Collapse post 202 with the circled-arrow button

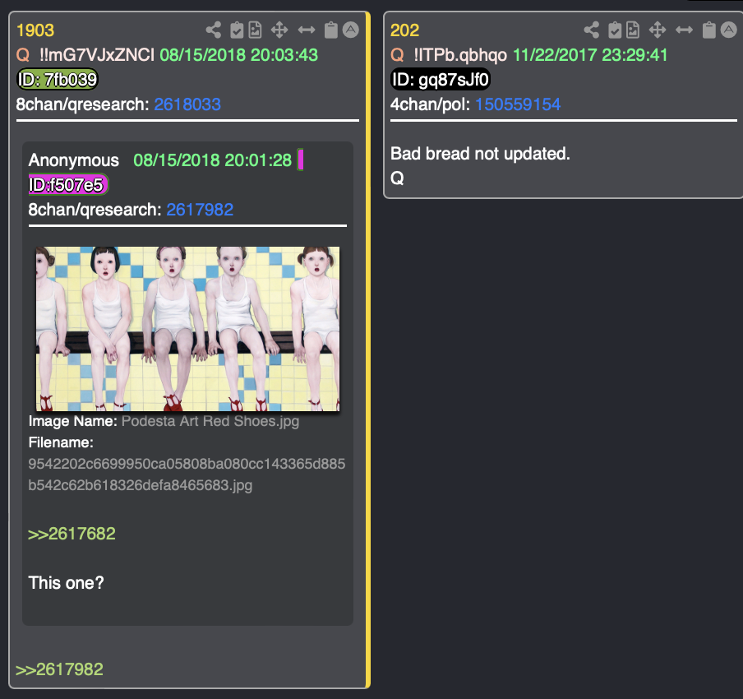click(x=728, y=30)
